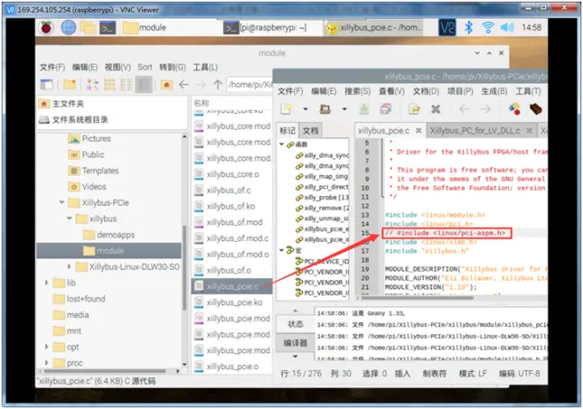
Task: Click Geany save all icon
Action: tap(385, 109)
